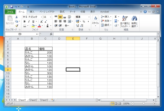
Task: Click the Fill down arrow icon
Action: 116,21
